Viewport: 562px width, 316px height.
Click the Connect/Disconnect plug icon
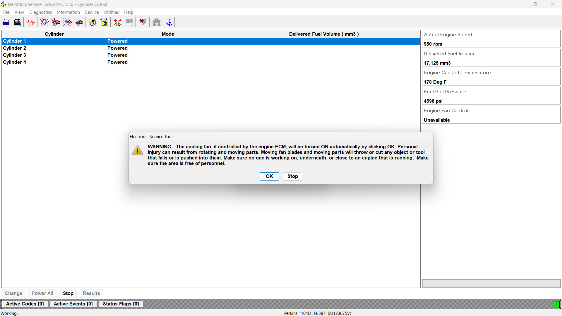pyautogui.click(x=118, y=22)
